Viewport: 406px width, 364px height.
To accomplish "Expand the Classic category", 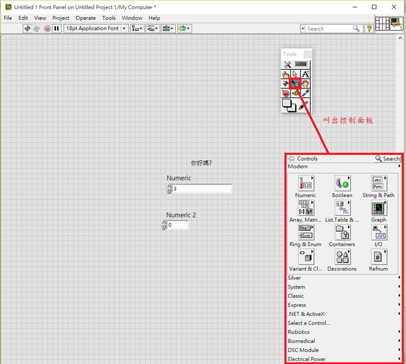I will point(344,296).
